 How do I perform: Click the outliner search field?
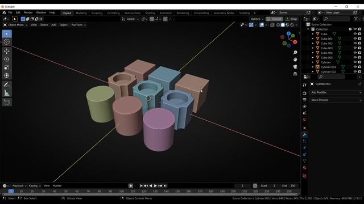point(336,19)
